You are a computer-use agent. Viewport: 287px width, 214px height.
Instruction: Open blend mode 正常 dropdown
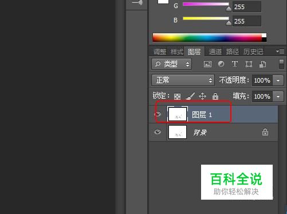click(x=183, y=80)
